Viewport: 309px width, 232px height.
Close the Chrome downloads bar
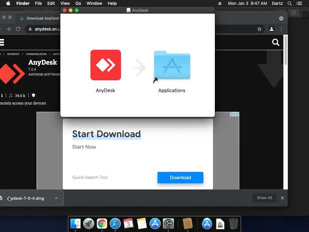(x=282, y=198)
